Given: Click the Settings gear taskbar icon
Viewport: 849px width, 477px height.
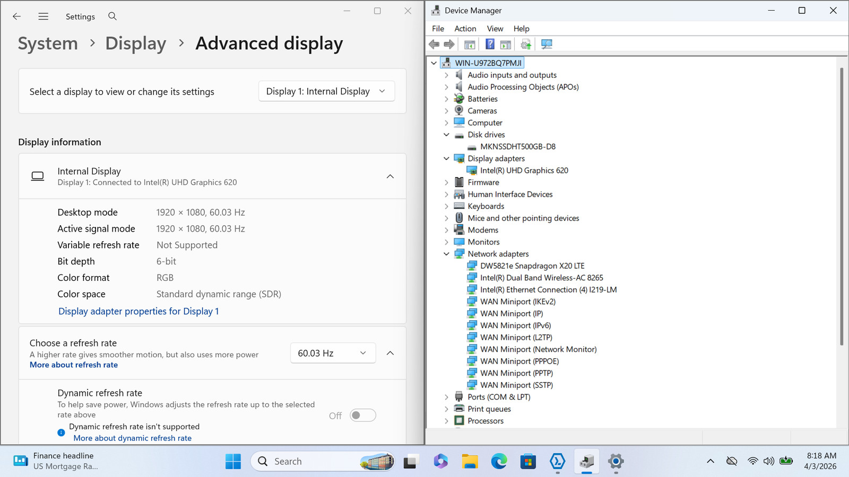Looking at the screenshot, I should (616, 462).
